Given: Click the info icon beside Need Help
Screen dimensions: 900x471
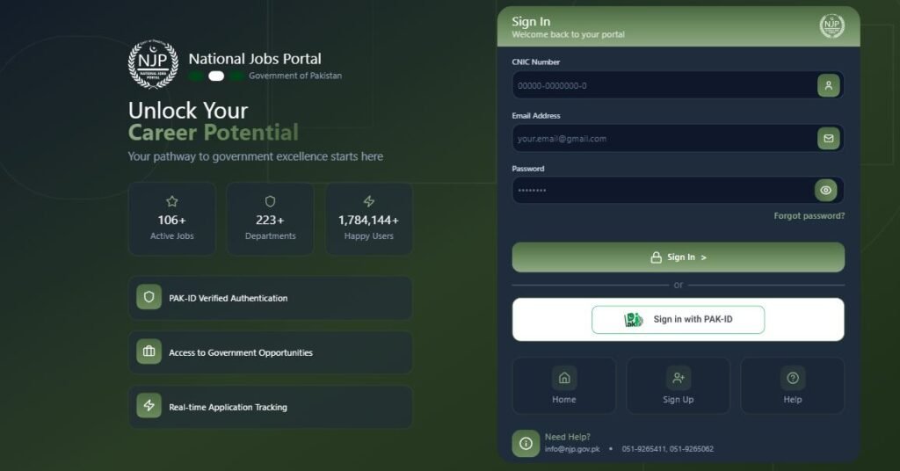Looking at the screenshot, I should point(526,444).
